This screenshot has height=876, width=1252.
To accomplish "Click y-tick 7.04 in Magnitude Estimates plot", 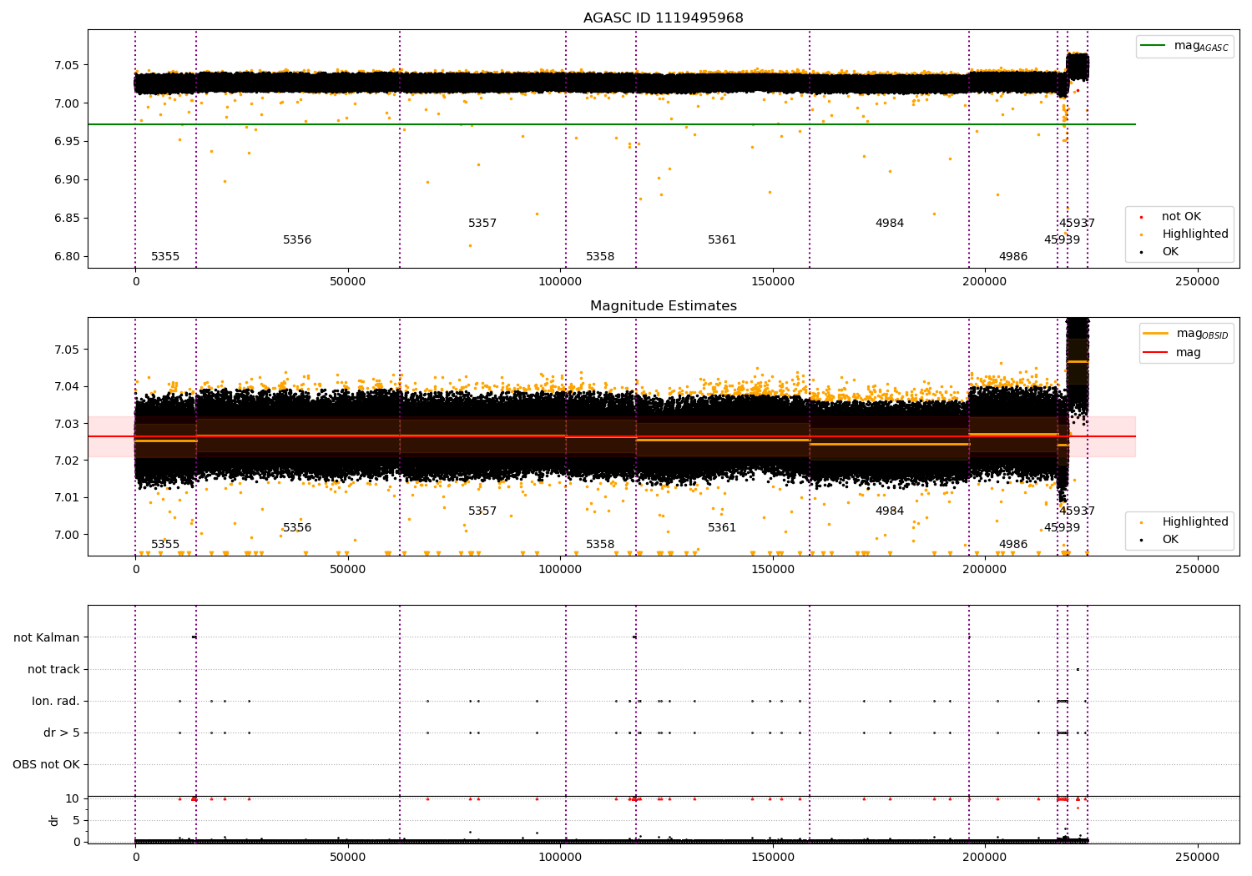I will coord(67,386).
